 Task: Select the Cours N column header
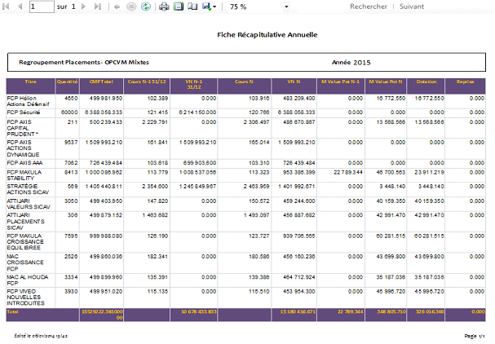click(x=244, y=86)
